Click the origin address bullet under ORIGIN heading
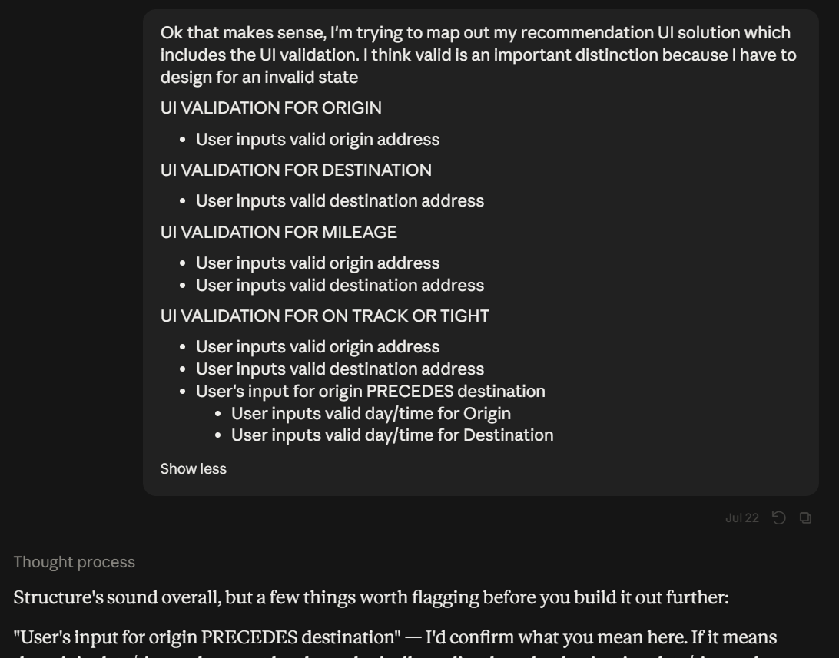Image resolution: width=839 pixels, height=658 pixels. (x=317, y=140)
